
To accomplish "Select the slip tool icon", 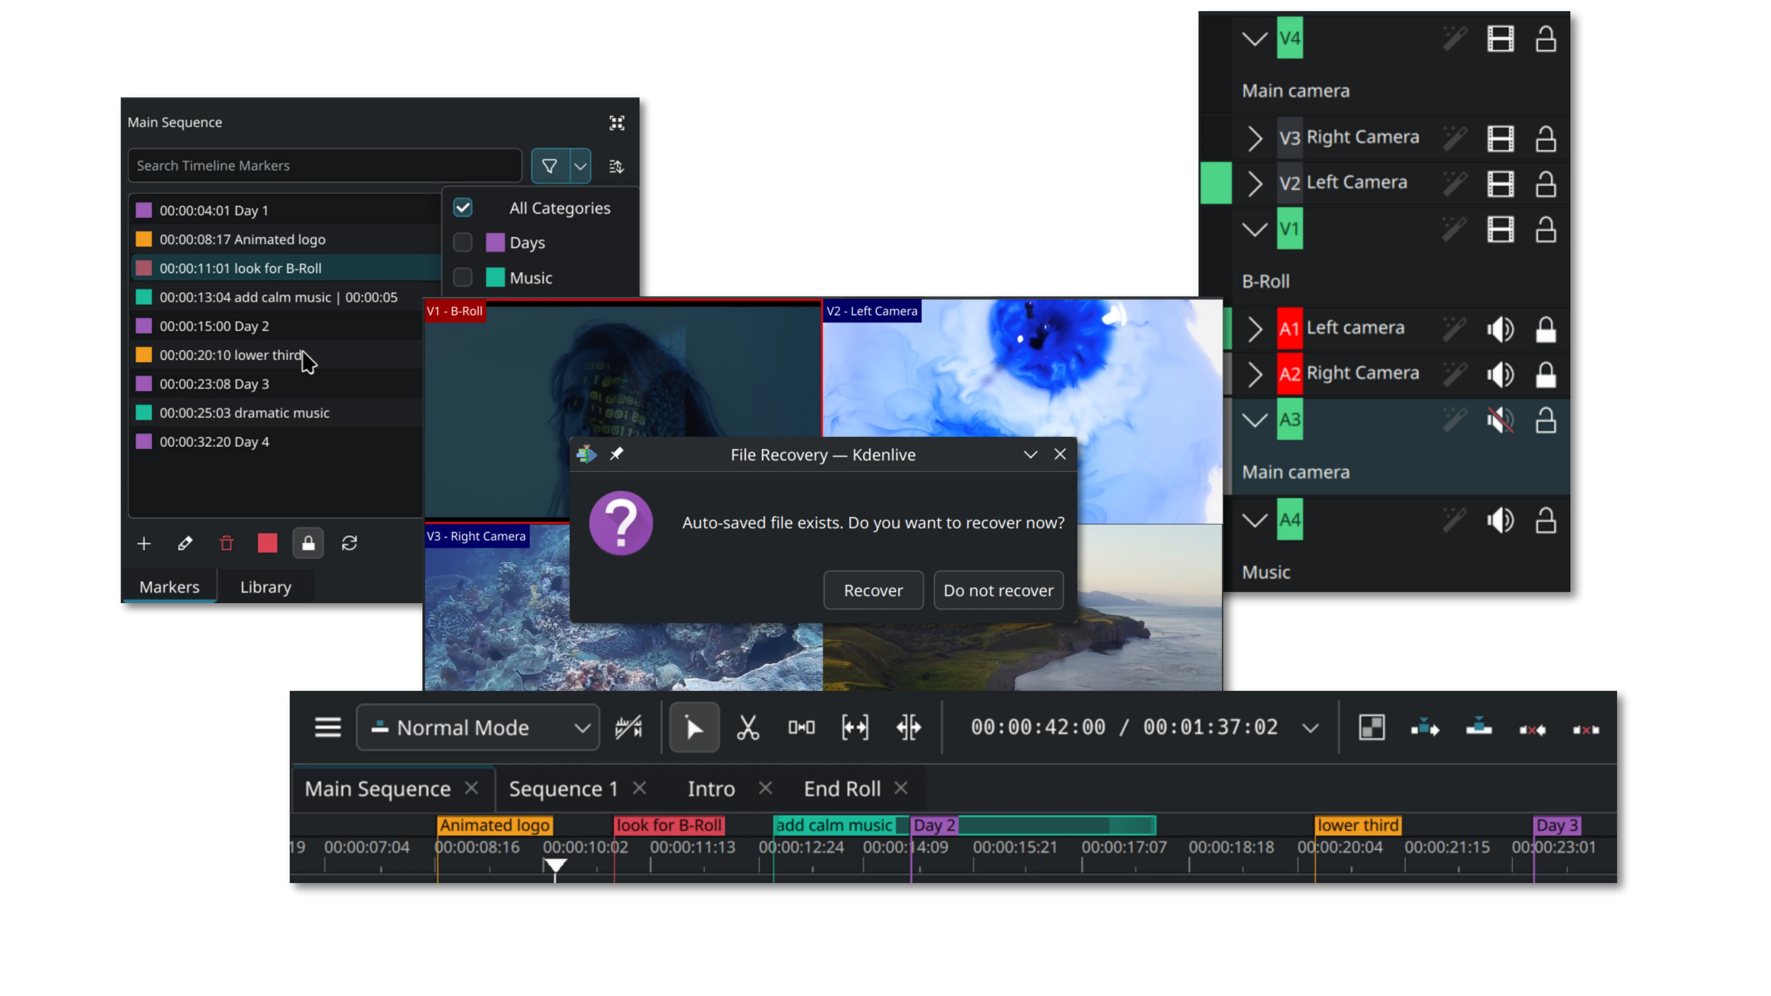I will 855,727.
